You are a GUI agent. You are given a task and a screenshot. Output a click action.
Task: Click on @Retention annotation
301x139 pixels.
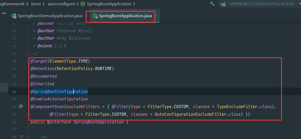click(42, 69)
